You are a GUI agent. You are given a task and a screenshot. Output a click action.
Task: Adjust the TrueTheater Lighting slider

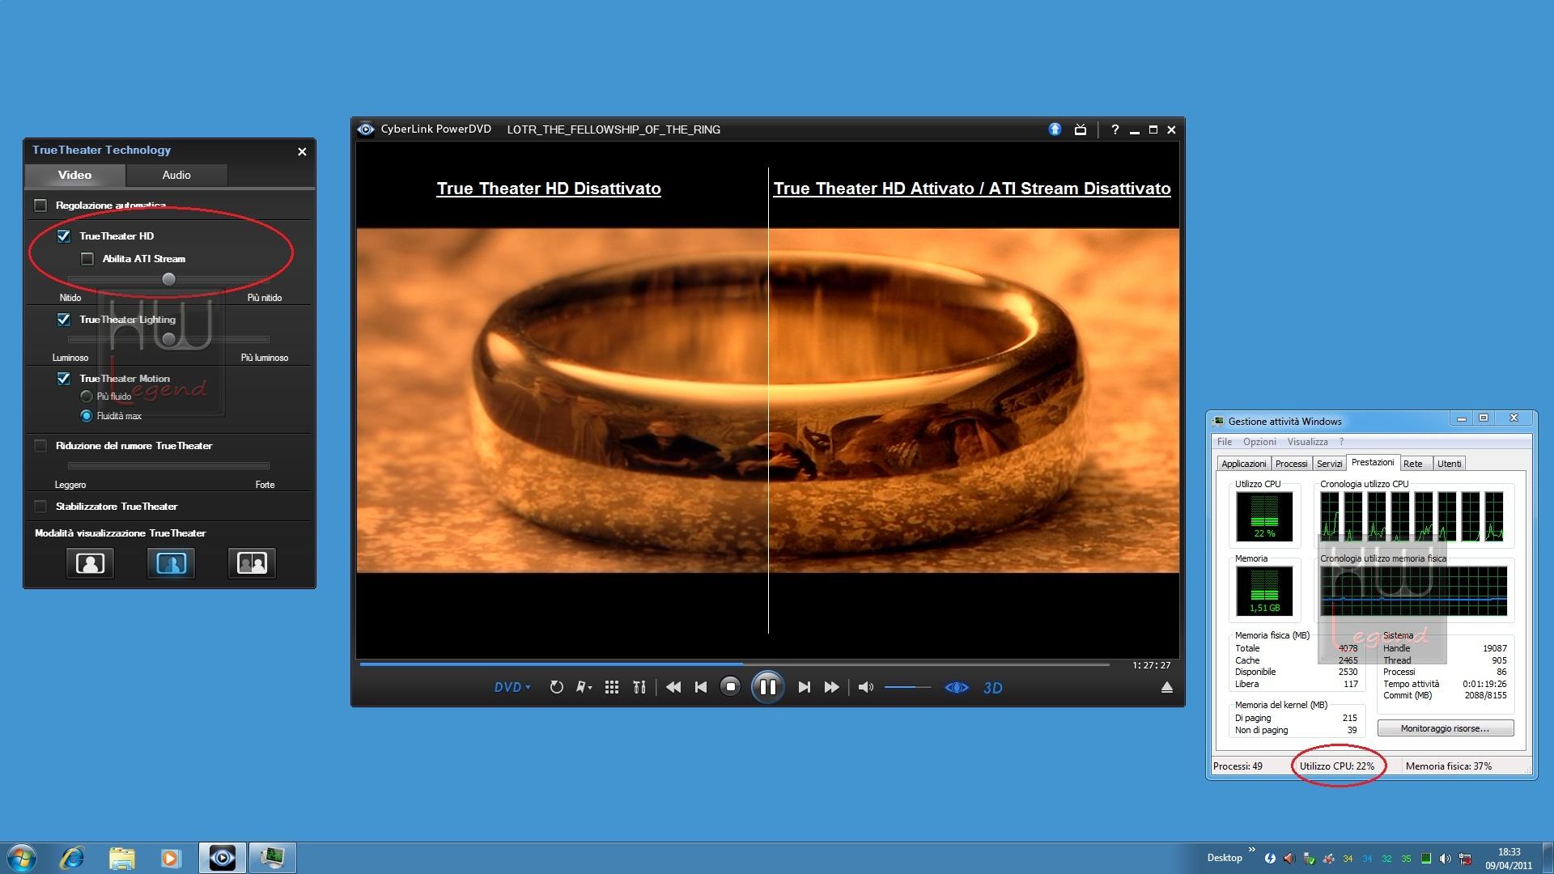(x=168, y=339)
